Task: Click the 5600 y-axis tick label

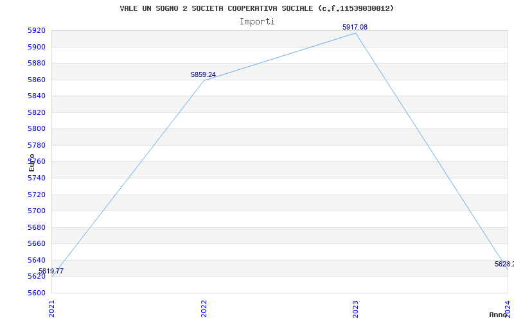Action: 37,293
